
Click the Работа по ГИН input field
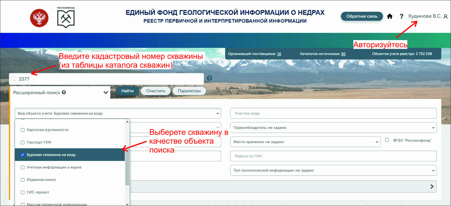tap(333, 156)
